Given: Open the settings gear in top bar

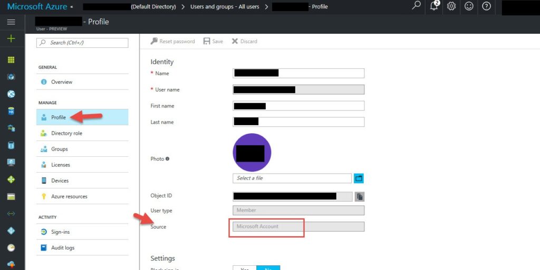Looking at the screenshot, I should click(x=451, y=6).
